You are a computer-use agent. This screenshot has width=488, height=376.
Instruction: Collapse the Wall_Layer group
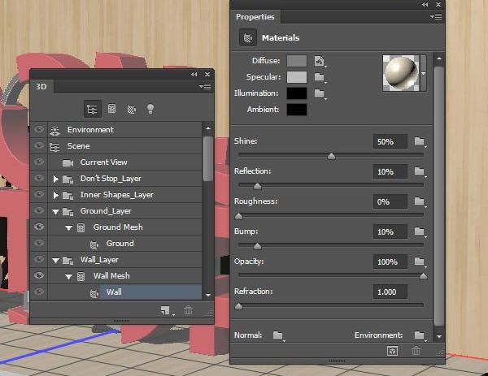pyautogui.click(x=55, y=260)
